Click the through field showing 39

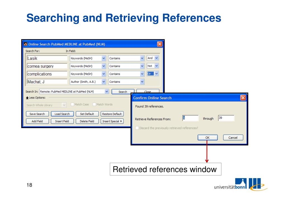[x=226, y=118]
